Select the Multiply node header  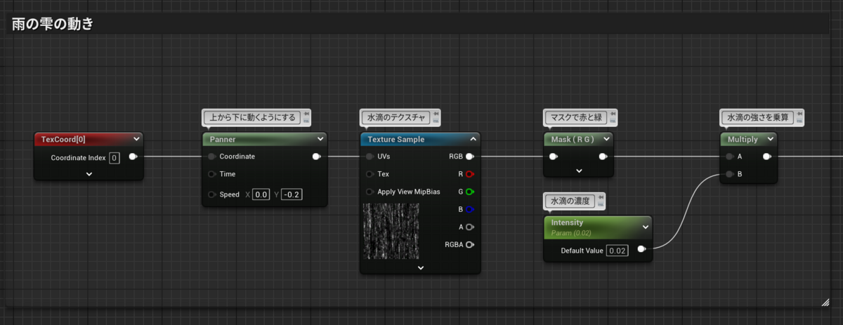pos(748,139)
